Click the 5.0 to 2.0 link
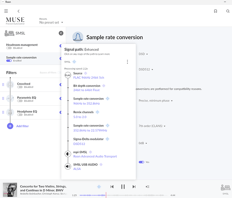This screenshot has width=232, height=198. coord(80,117)
